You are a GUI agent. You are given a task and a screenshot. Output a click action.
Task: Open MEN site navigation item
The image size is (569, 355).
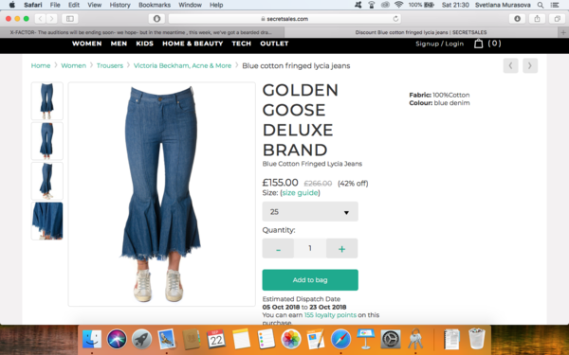pyautogui.click(x=119, y=44)
